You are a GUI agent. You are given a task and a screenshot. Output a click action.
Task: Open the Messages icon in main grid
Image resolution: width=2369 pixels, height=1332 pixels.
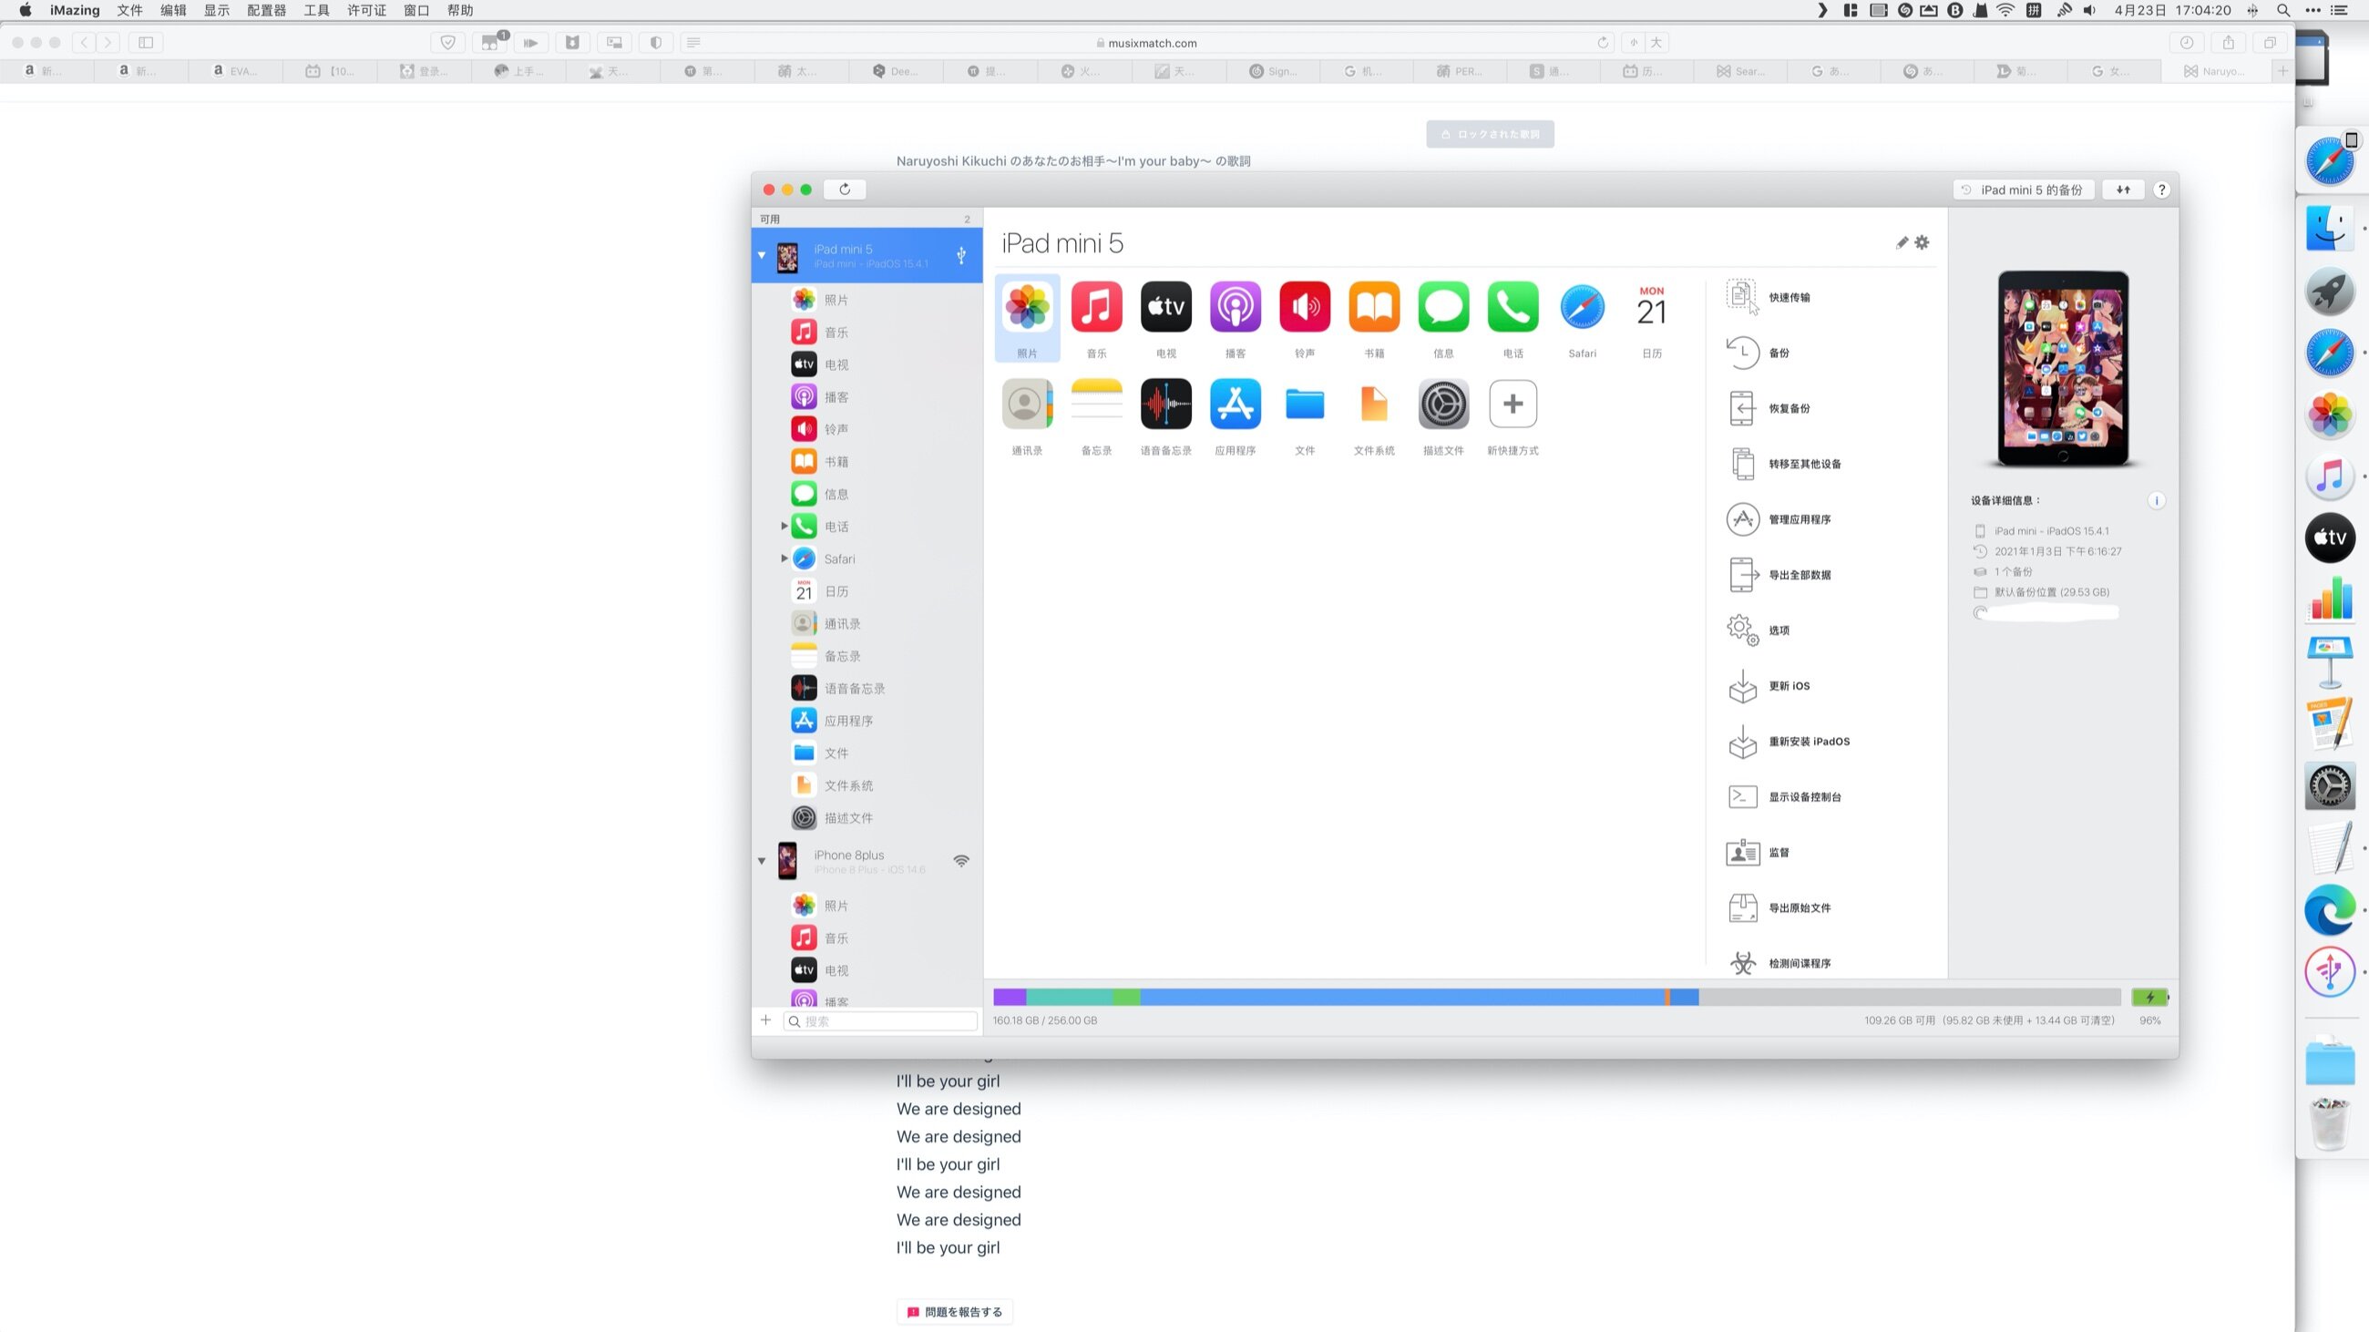tap(1443, 307)
